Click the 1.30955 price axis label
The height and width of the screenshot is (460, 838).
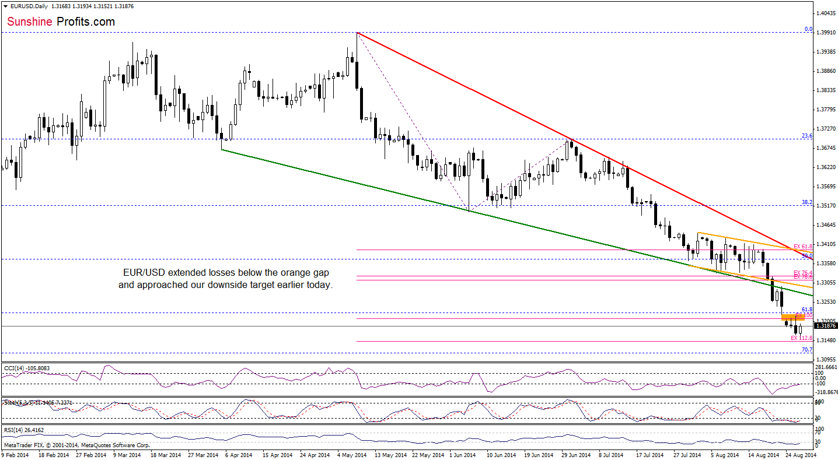[x=826, y=359]
